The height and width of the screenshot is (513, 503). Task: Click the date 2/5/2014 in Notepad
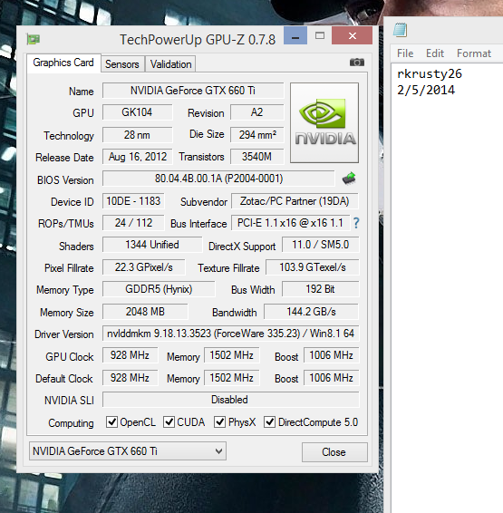[x=426, y=91]
